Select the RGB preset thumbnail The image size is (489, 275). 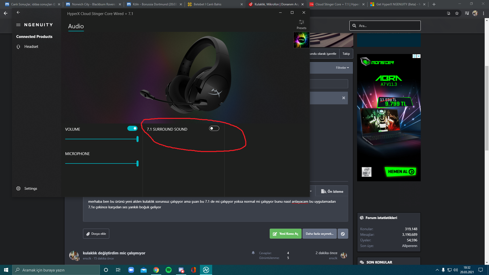[x=301, y=40]
